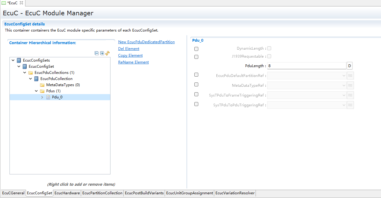Select MetaDataTypes (0) in the tree
381x198 pixels.
click(x=63, y=85)
